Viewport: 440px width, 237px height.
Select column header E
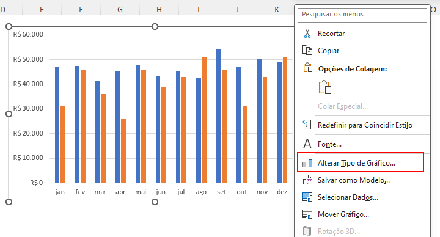tap(42, 10)
